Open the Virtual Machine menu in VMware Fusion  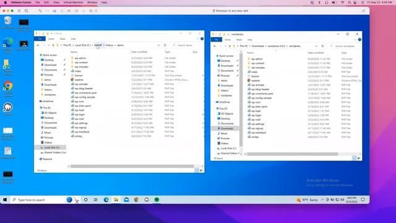pyautogui.click(x=73, y=2)
